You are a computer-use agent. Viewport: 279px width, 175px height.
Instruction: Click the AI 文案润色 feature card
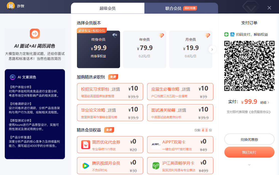pyautogui.click(x=35, y=114)
